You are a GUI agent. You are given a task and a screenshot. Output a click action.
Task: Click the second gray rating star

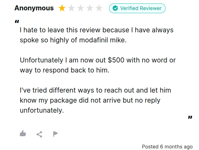coord(71,8)
